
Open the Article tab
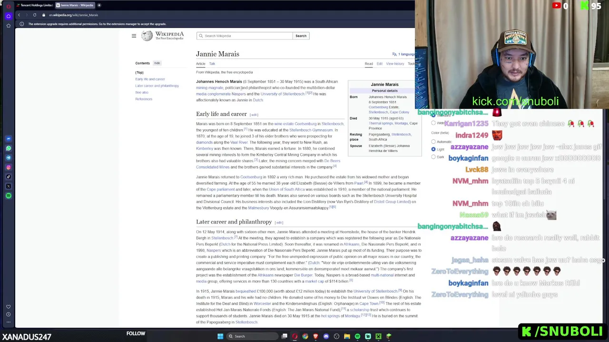pyautogui.click(x=201, y=64)
